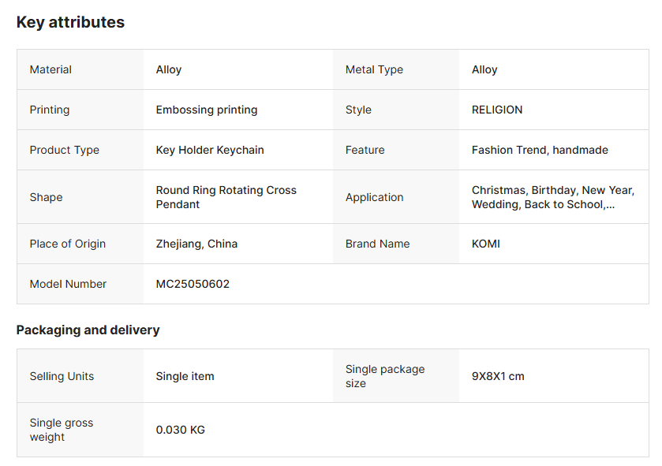Viewport: 662px width, 466px height.
Task: Click the Embossing printing value
Action: pyautogui.click(x=207, y=110)
